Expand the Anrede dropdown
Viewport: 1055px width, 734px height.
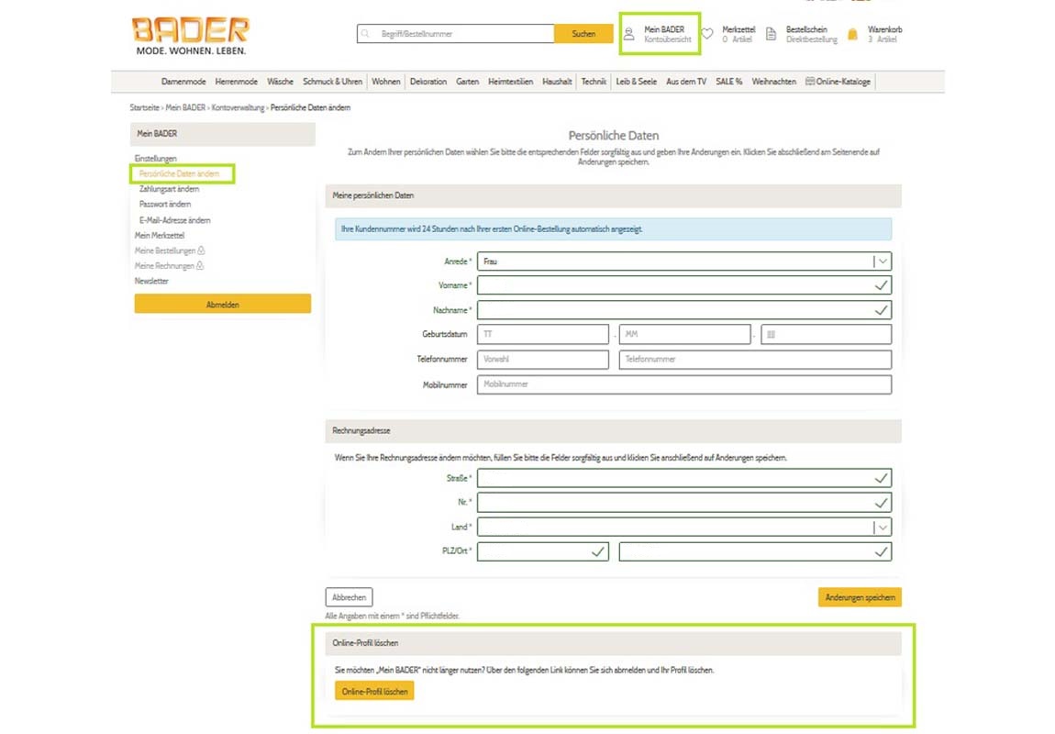tap(882, 261)
